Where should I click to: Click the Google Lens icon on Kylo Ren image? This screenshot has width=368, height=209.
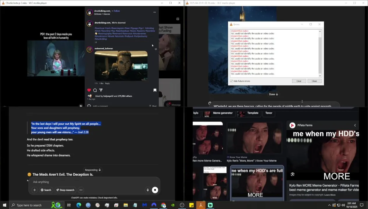tap(292, 174)
